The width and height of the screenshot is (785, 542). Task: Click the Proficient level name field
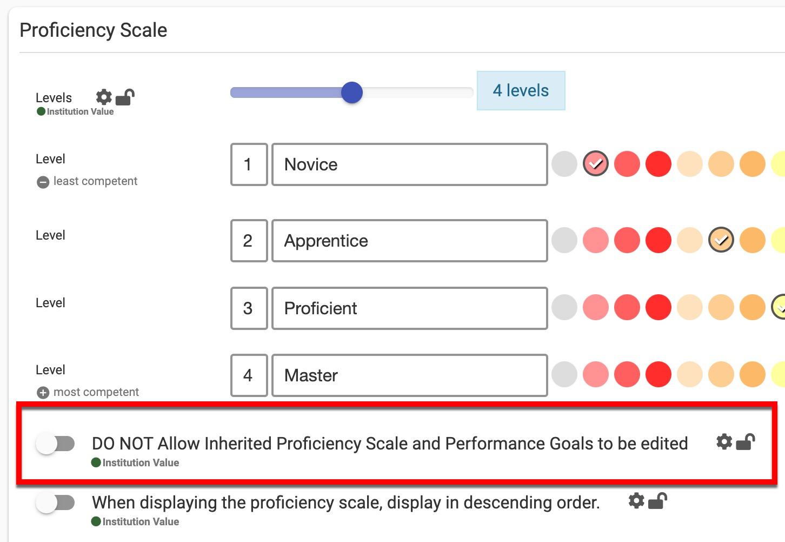click(x=409, y=308)
